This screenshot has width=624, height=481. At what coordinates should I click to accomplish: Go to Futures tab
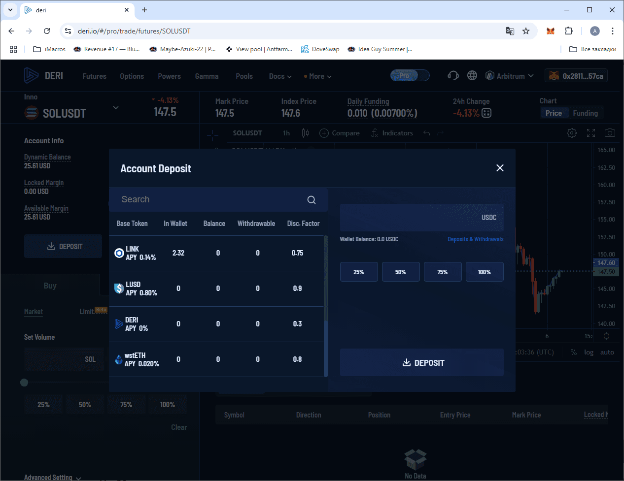click(95, 76)
